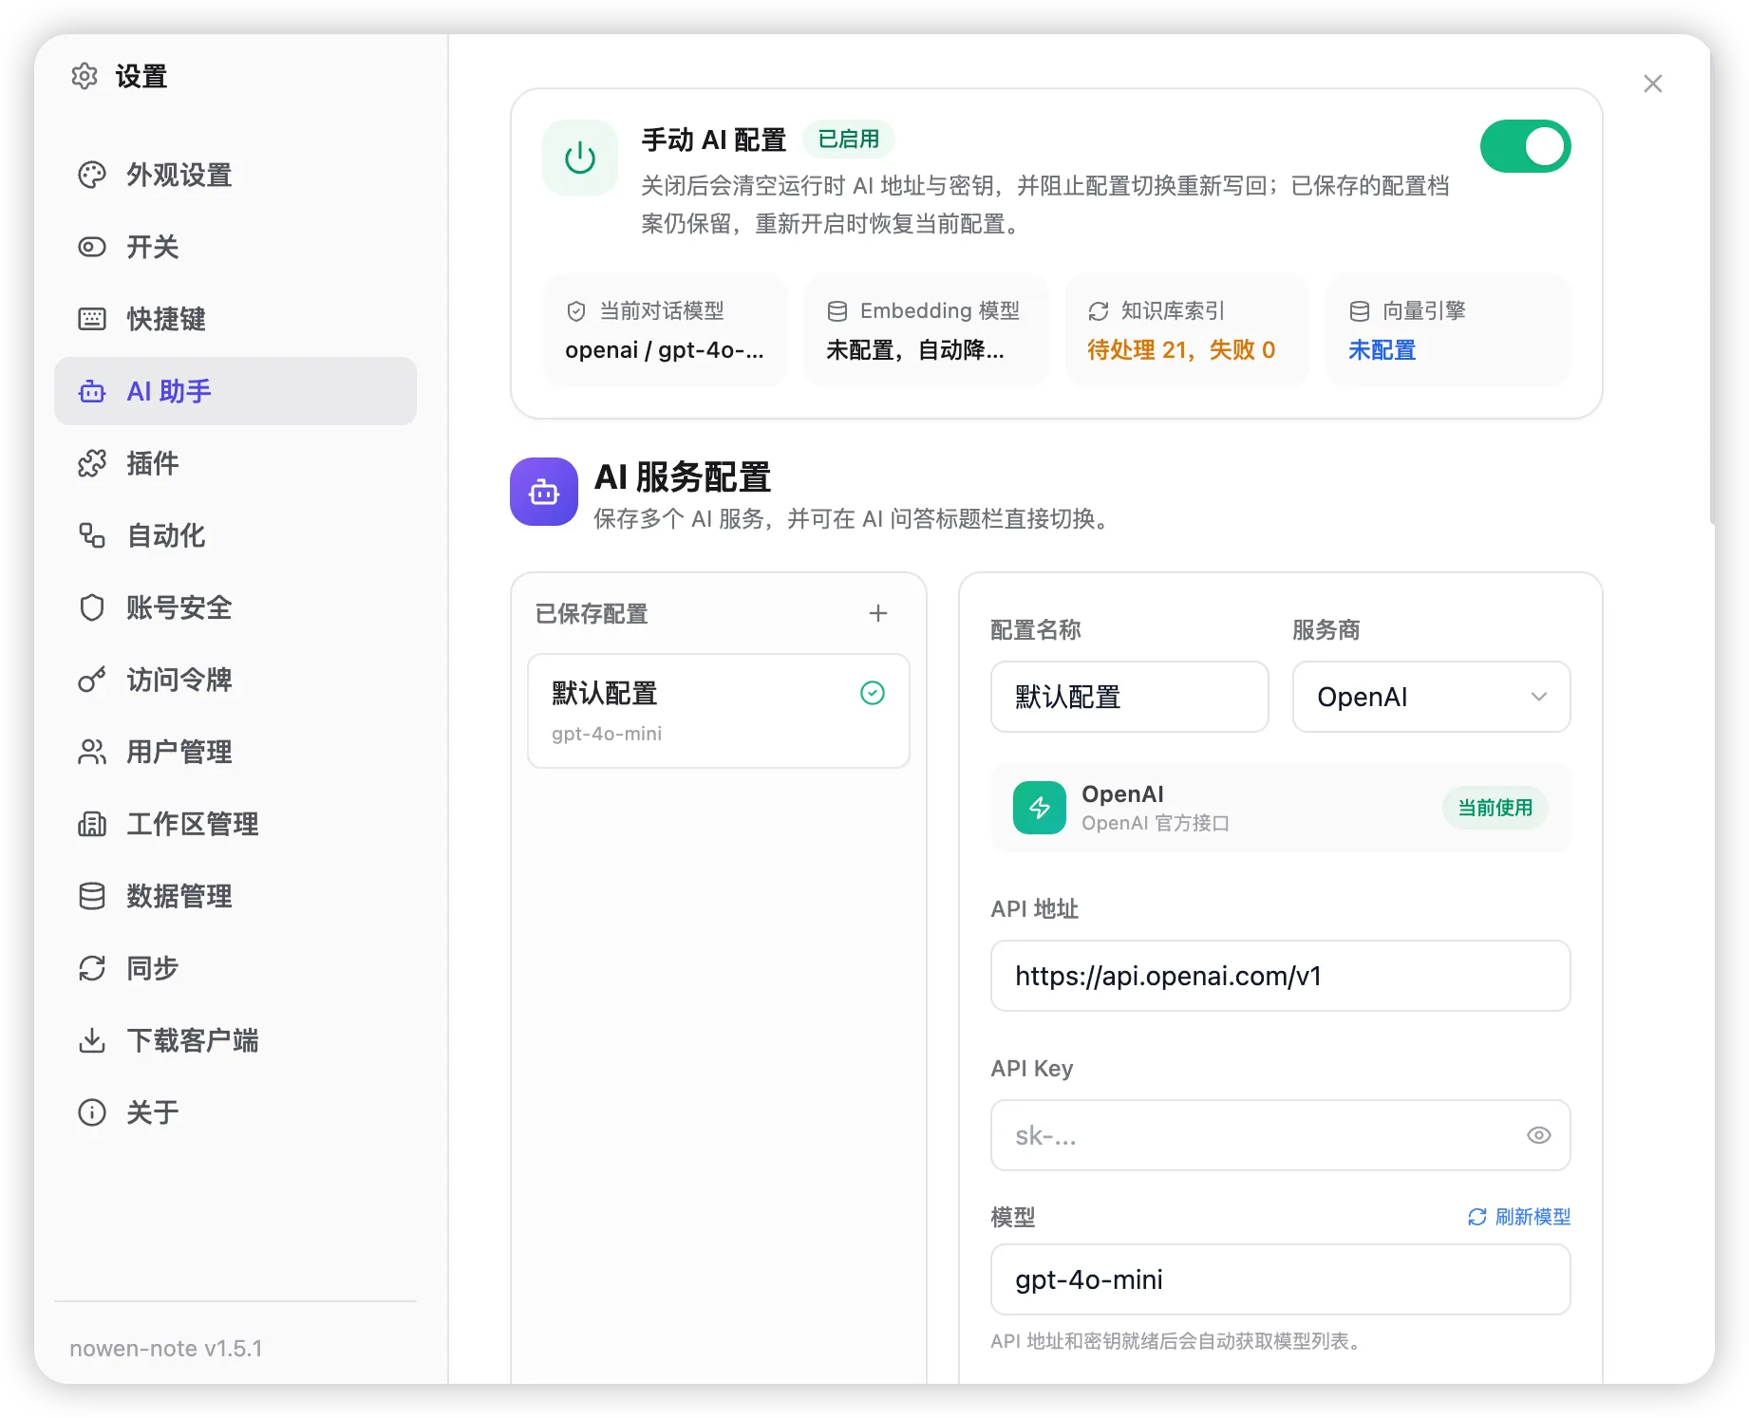This screenshot has width=1749, height=1418.
Task: Click the shield icon in 当前对话模型 card
Action: tap(576, 311)
